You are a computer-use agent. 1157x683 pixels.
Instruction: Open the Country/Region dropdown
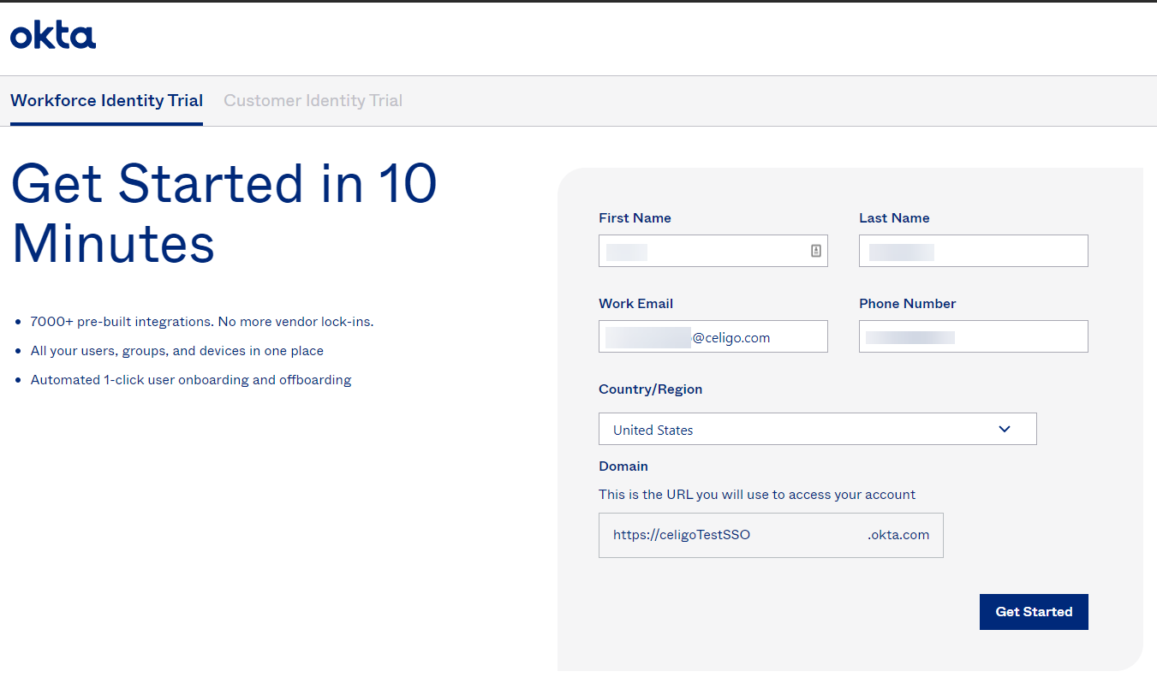(818, 429)
